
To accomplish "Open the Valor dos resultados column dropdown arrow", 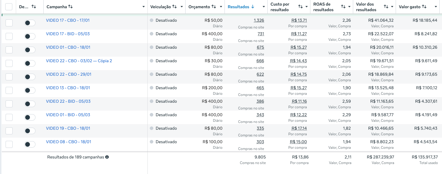I will pyautogui.click(x=392, y=7).
